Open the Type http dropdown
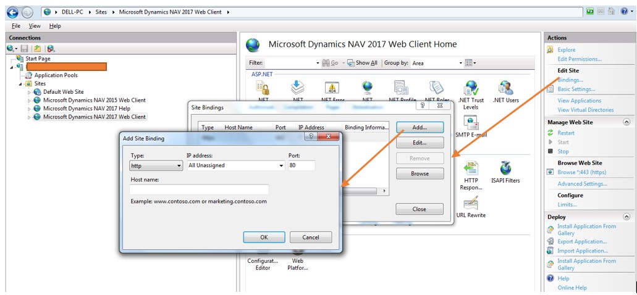This screenshot has width=637, height=295. coord(156,165)
